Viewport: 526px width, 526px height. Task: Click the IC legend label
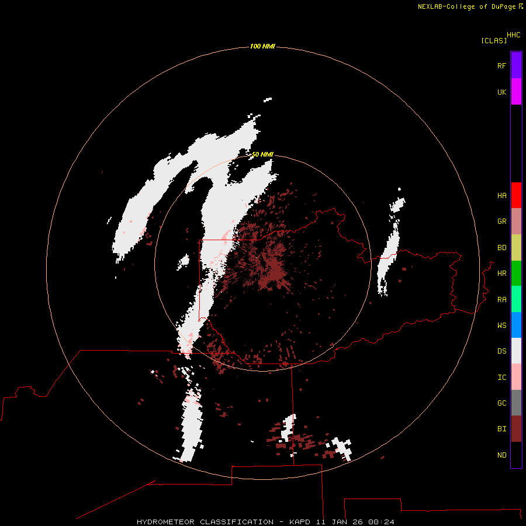[501, 378]
